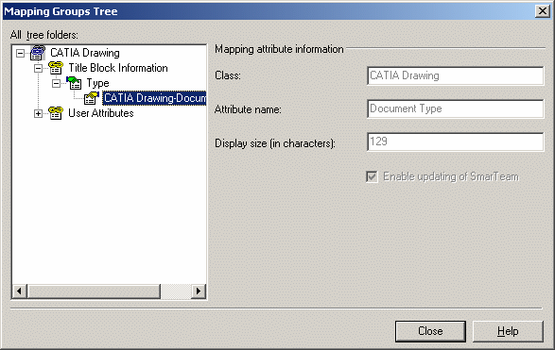The image size is (555, 350).
Task: Select the CATIA Drawing-Docum tree item
Action: tap(154, 98)
